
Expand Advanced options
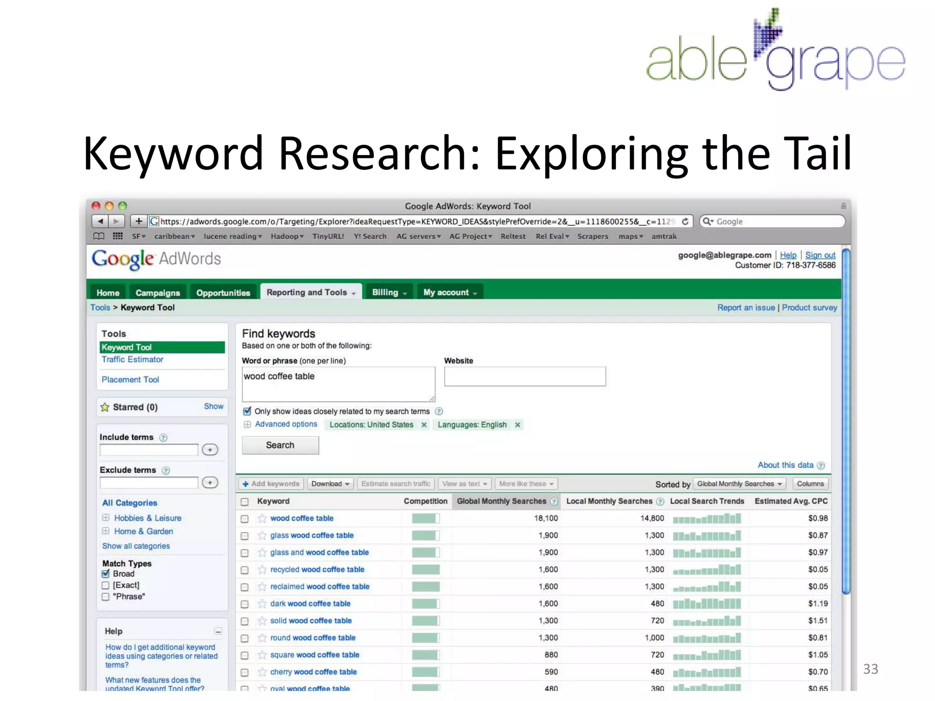pyautogui.click(x=286, y=424)
